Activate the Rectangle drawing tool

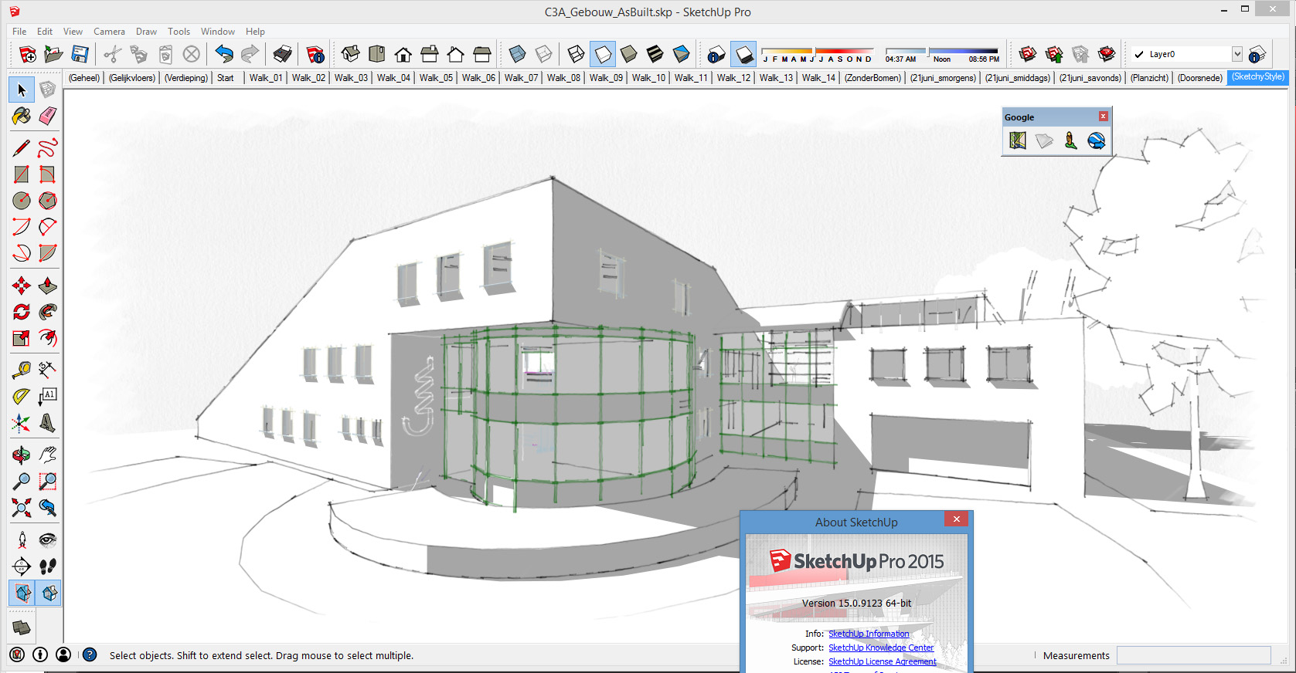[22, 174]
